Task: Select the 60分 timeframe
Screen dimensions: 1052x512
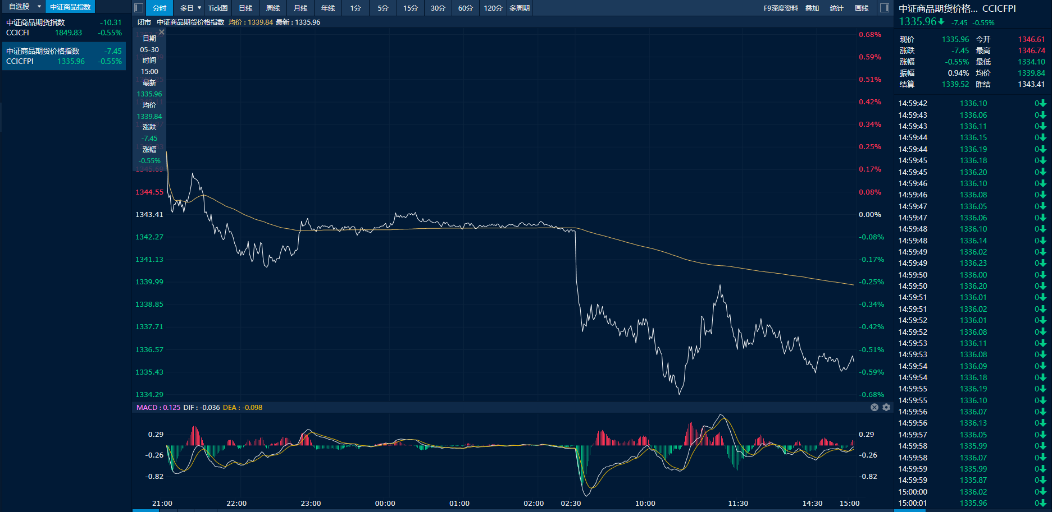Action: coord(465,8)
